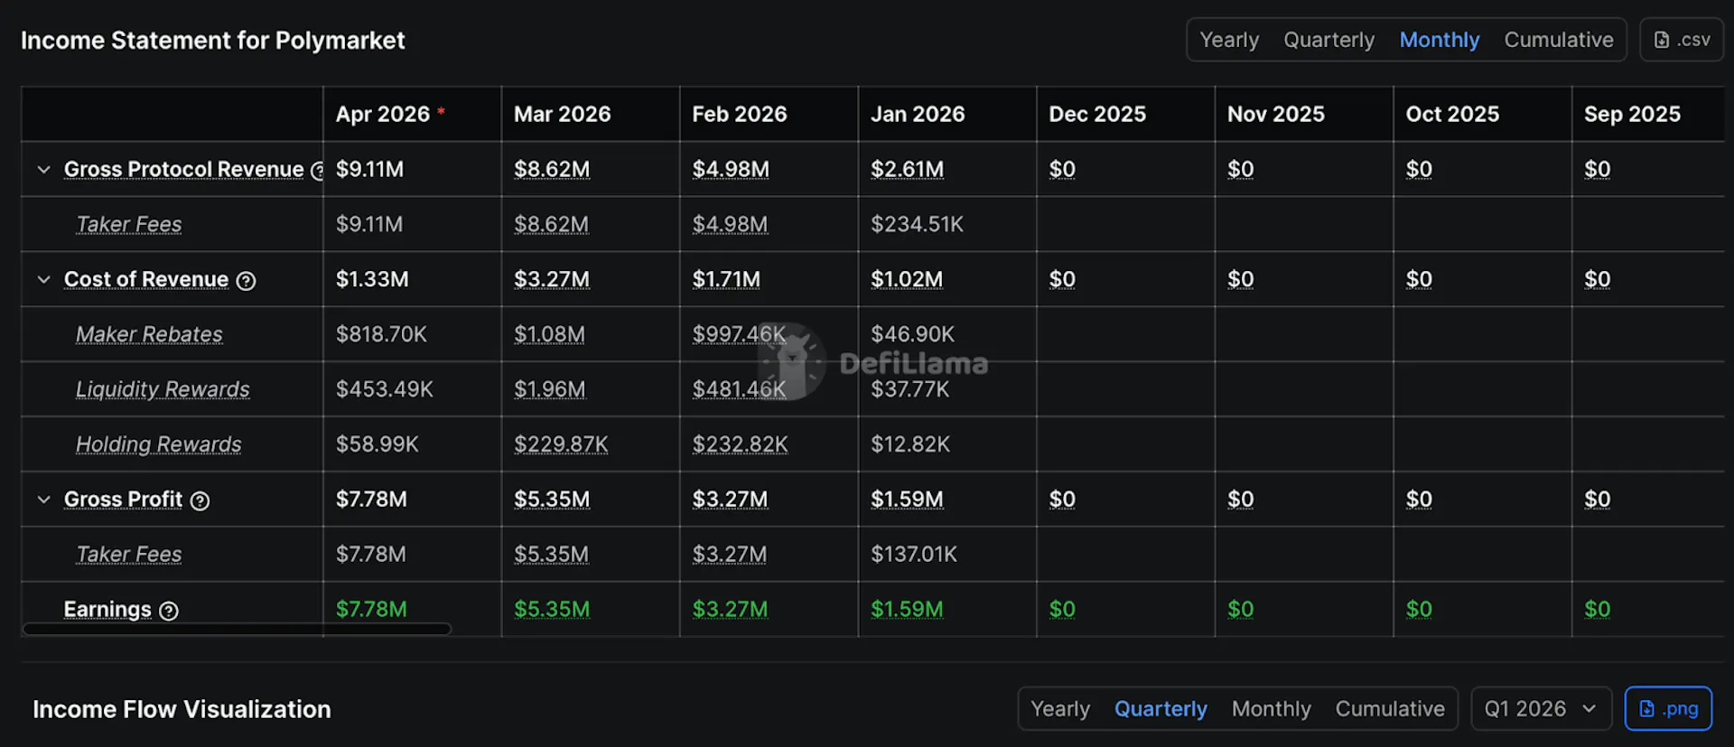Collapse the Cost of Revenue row
The height and width of the screenshot is (747, 1734).
tap(43, 280)
